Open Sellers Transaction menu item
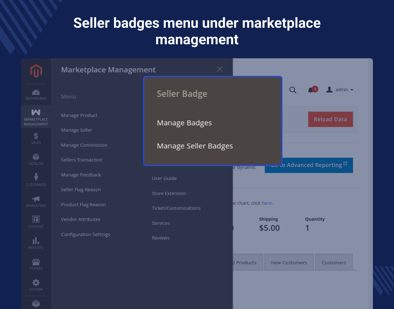Screen dimensions: 394x309 82,160
